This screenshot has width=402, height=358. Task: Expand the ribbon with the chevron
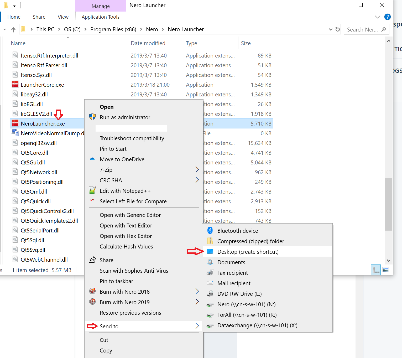(378, 17)
